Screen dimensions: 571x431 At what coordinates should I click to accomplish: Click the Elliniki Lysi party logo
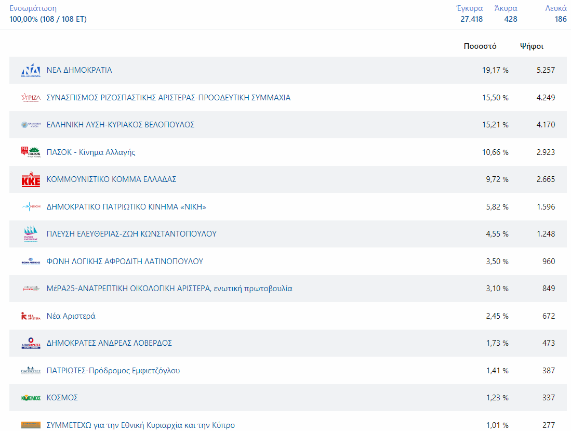pyautogui.click(x=31, y=125)
